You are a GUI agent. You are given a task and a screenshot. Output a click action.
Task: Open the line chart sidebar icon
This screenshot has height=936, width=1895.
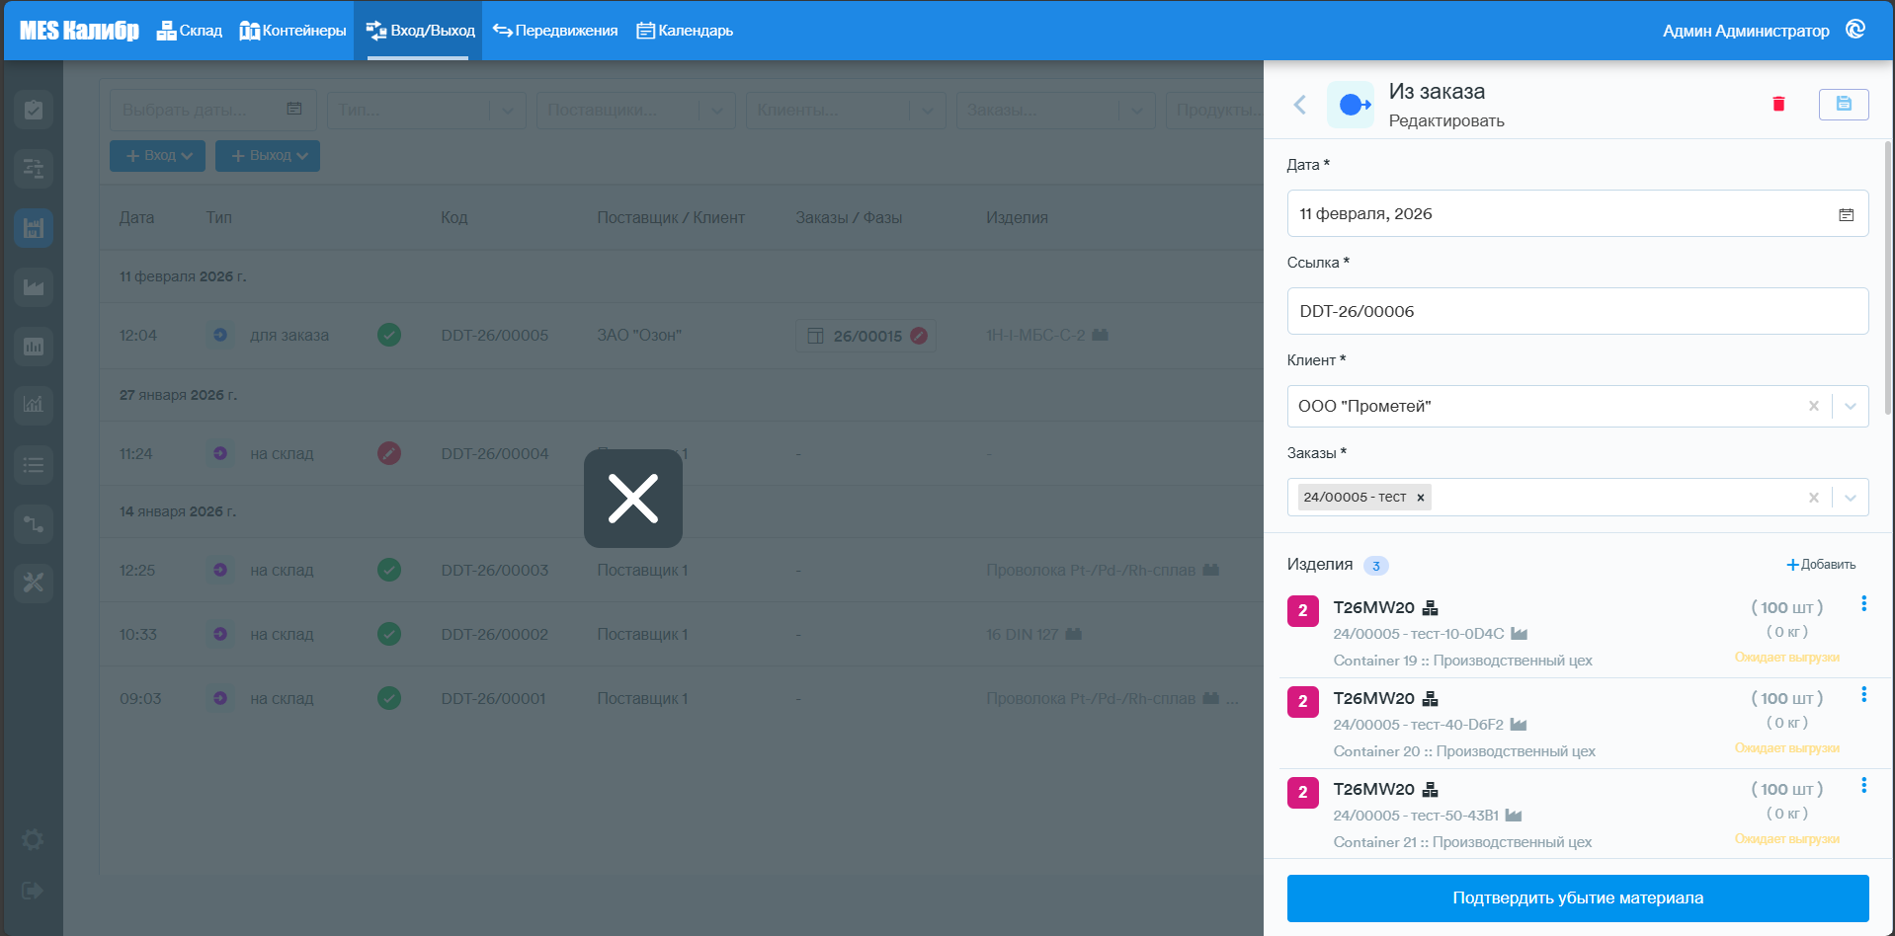(x=34, y=405)
